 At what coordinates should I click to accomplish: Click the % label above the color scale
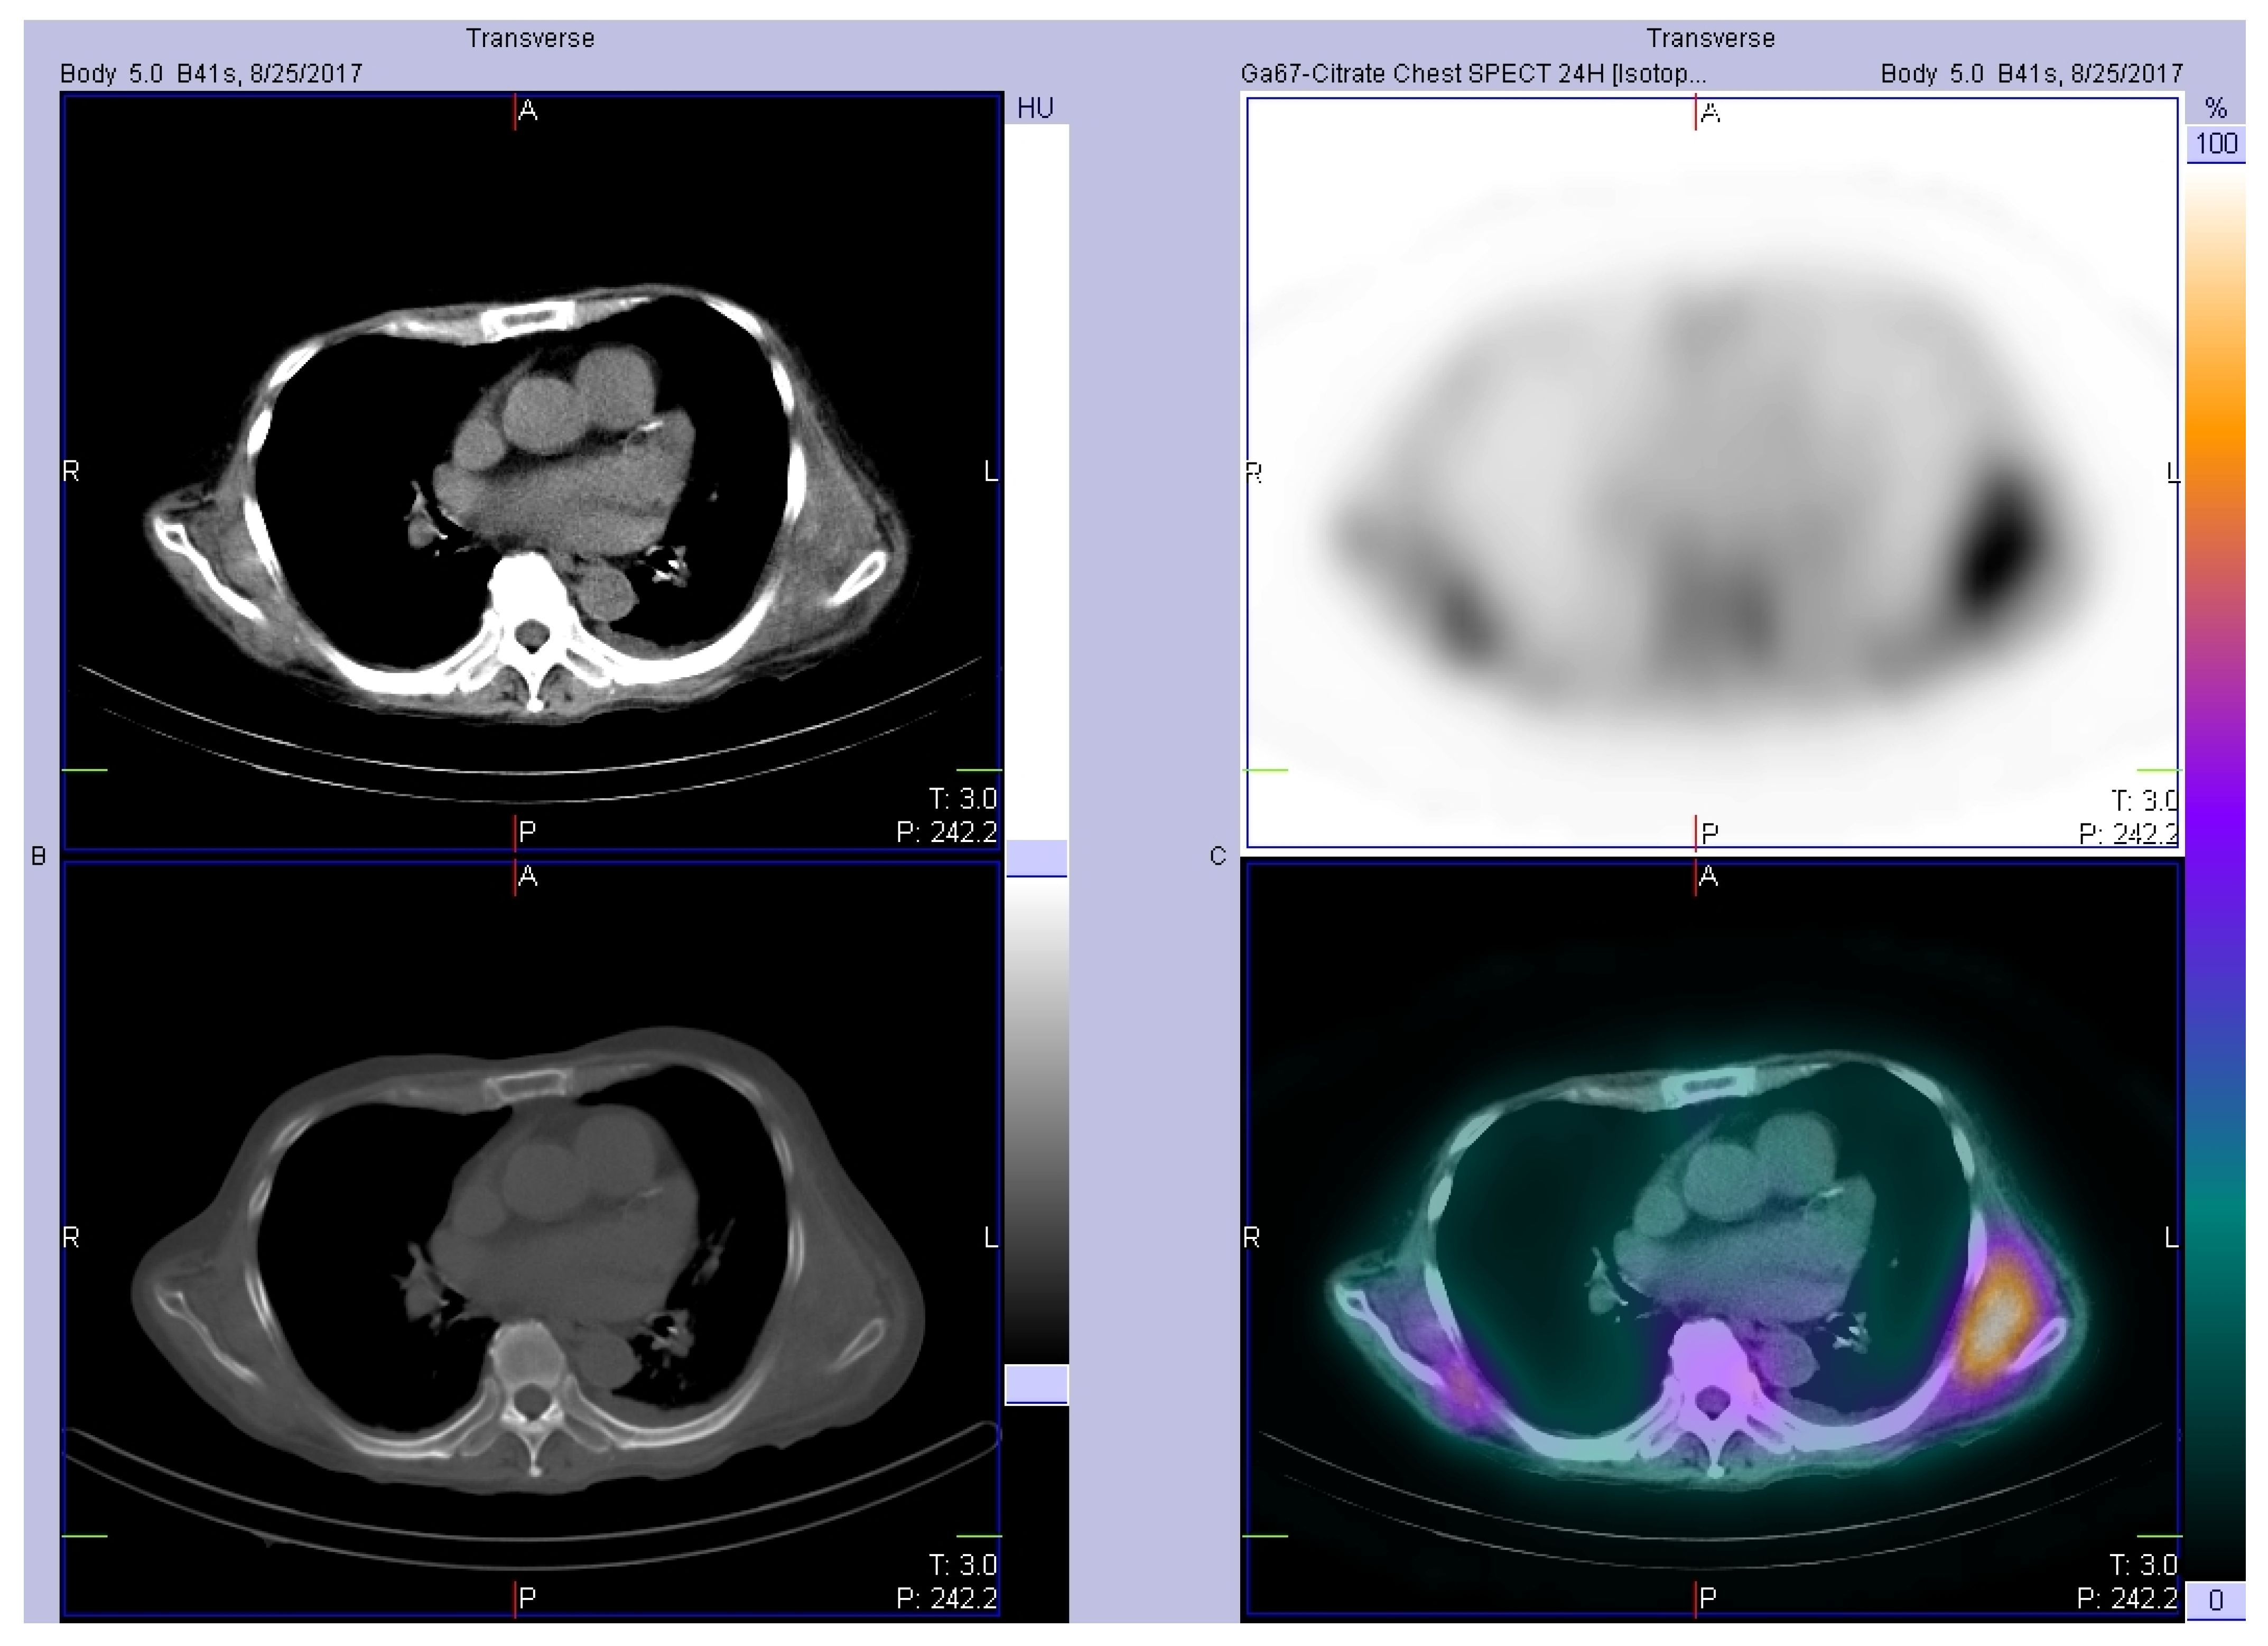point(2216,108)
